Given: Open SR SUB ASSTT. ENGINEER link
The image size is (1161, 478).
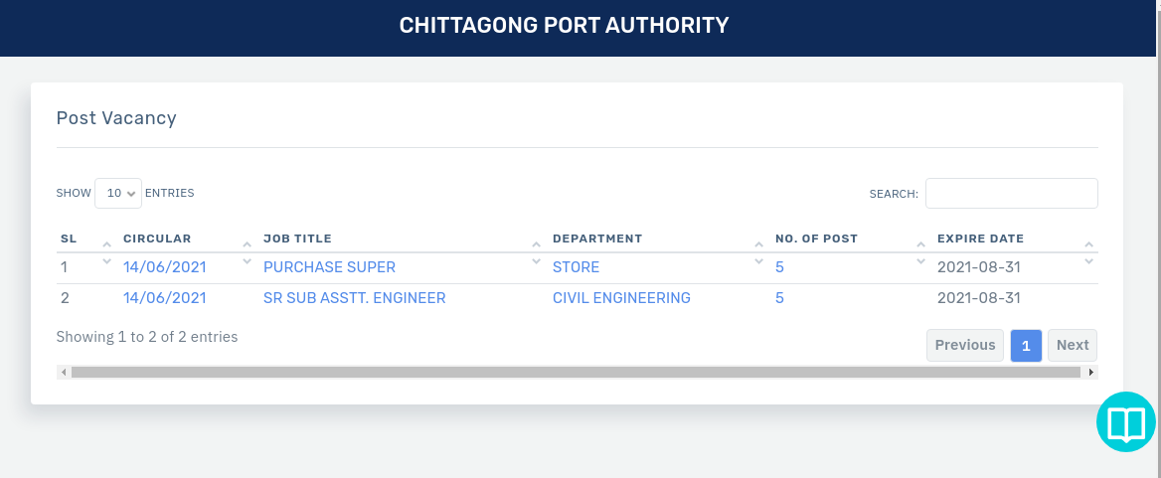Looking at the screenshot, I should click(354, 298).
